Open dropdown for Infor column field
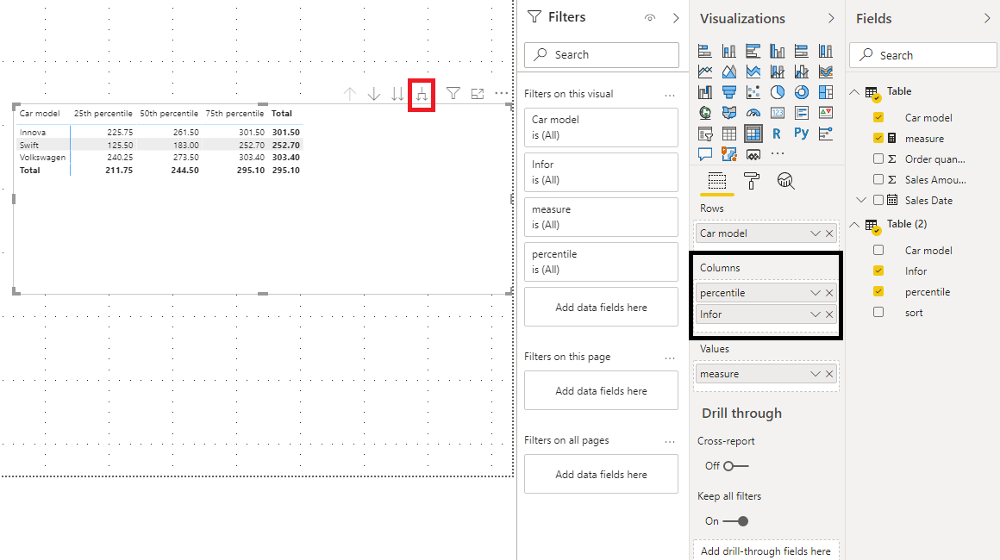The height and width of the screenshot is (560, 1000). point(815,314)
